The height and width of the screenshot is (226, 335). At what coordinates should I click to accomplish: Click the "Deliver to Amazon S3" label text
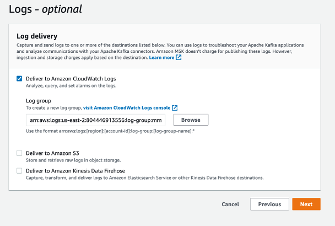click(53, 153)
